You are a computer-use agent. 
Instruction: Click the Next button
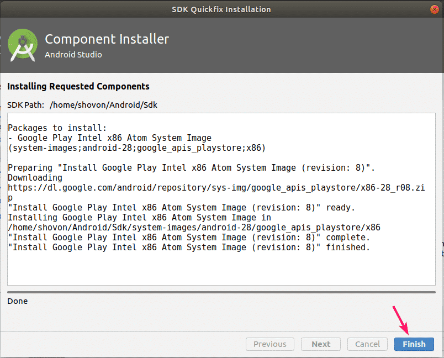(321, 344)
